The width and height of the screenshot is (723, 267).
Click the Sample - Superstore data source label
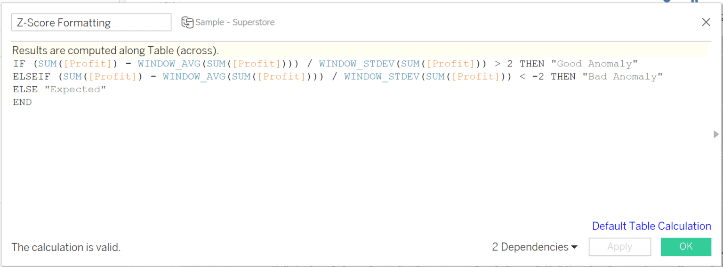[235, 23]
